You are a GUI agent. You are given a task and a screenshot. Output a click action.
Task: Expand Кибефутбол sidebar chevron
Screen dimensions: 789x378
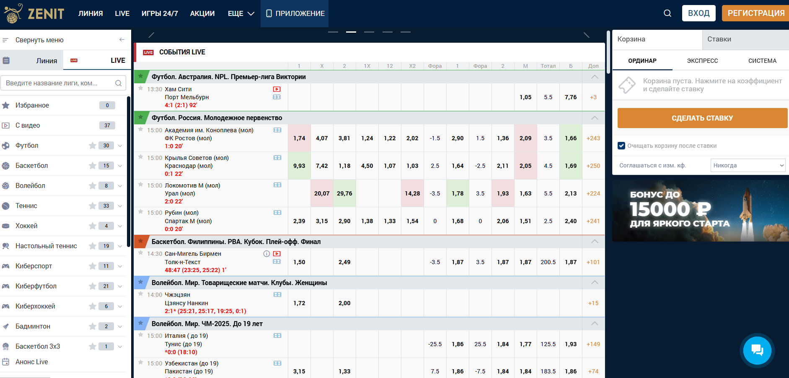point(120,286)
